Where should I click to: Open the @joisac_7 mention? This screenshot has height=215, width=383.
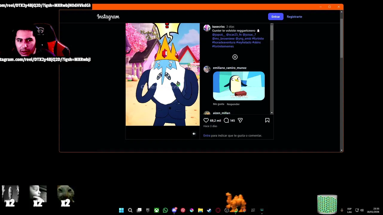click(x=249, y=35)
